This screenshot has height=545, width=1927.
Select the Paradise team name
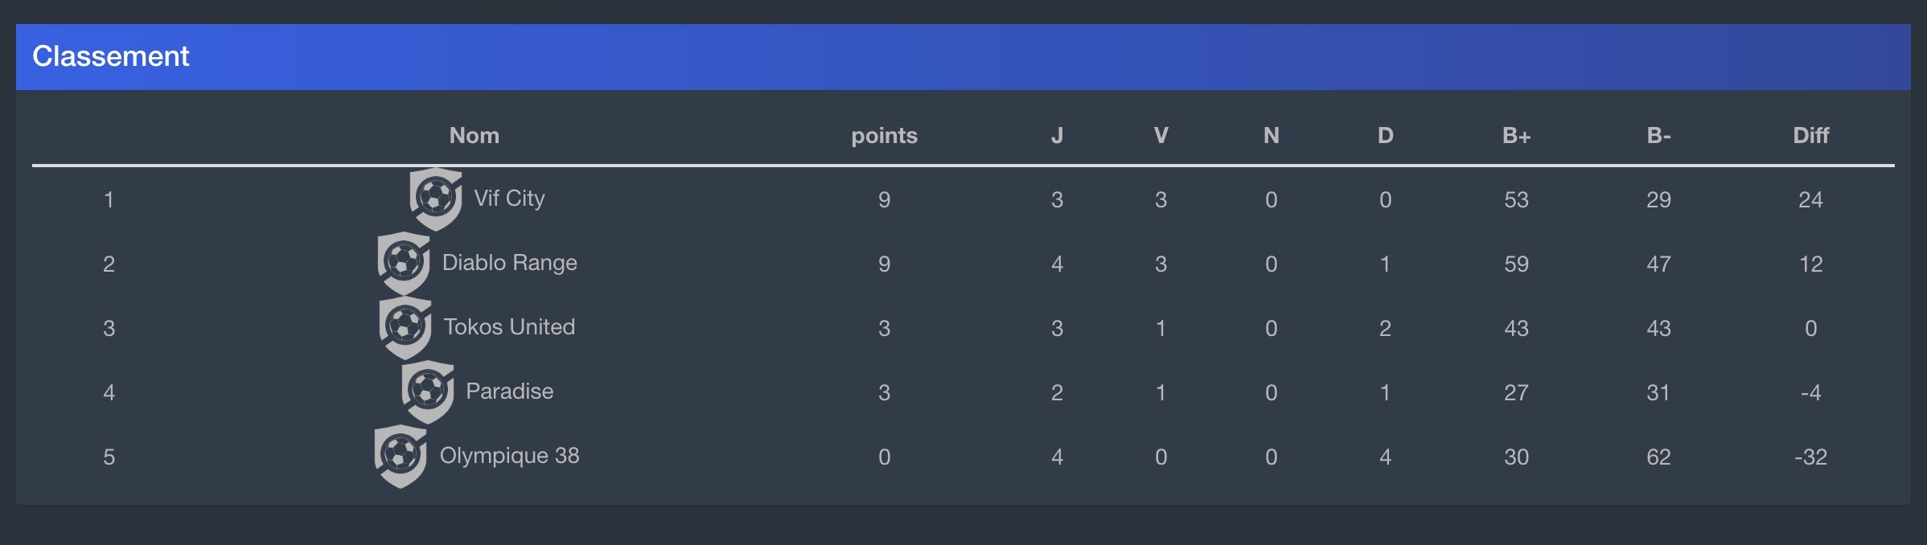coord(510,391)
